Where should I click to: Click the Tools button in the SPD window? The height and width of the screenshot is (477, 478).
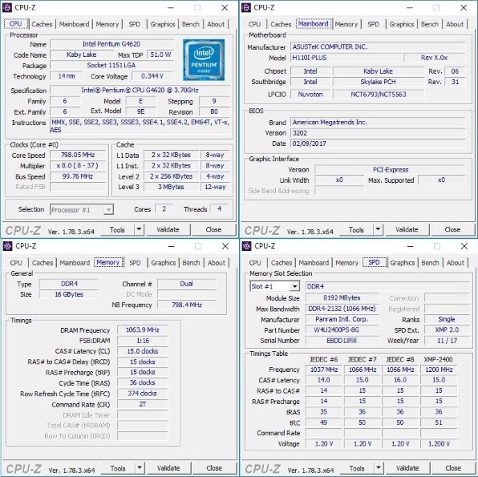[357, 468]
